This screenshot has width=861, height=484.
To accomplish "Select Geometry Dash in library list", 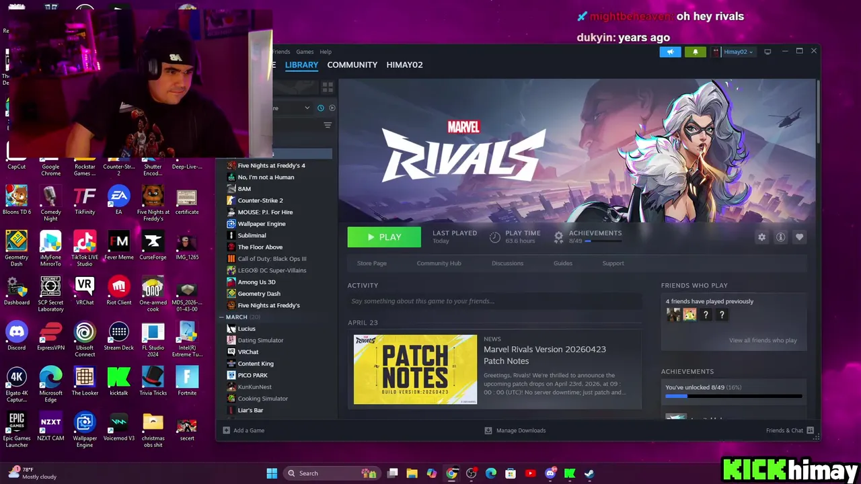I will tap(259, 294).
